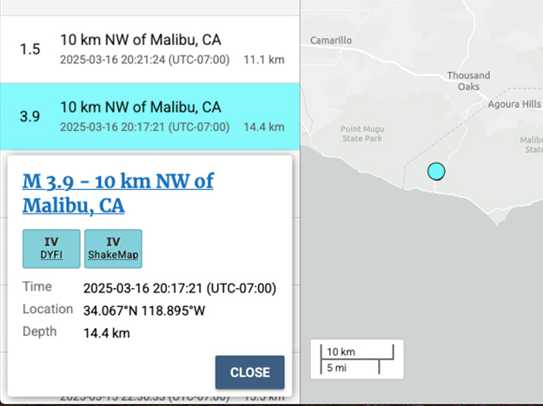Click the Depth 14.4 km value in popup
Image resolution: width=543 pixels, height=406 pixels.
click(x=107, y=333)
